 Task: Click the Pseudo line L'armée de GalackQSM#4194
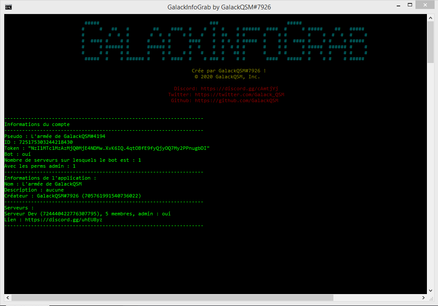point(55,136)
